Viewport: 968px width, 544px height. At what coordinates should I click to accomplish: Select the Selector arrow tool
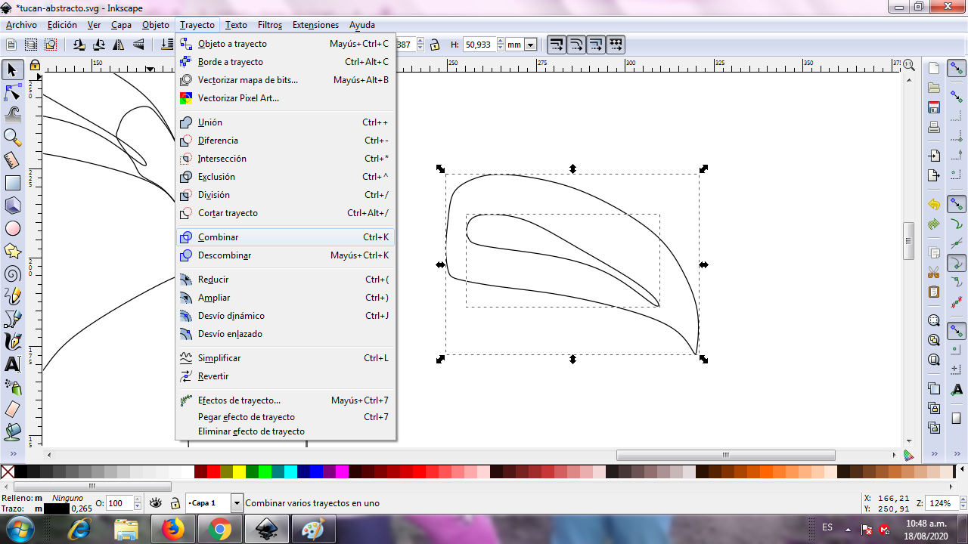12,70
